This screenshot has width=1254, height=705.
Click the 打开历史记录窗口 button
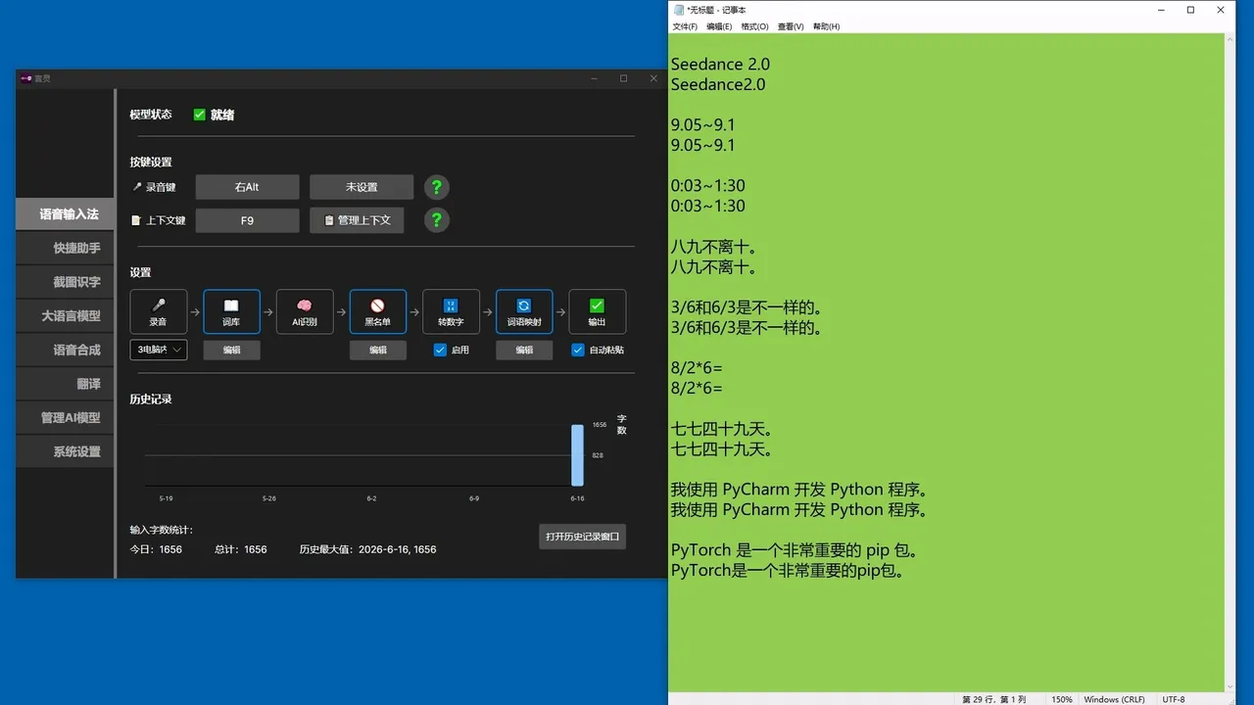[x=582, y=537]
